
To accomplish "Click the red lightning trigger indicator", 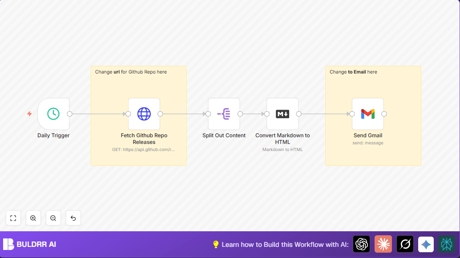I will (29, 114).
